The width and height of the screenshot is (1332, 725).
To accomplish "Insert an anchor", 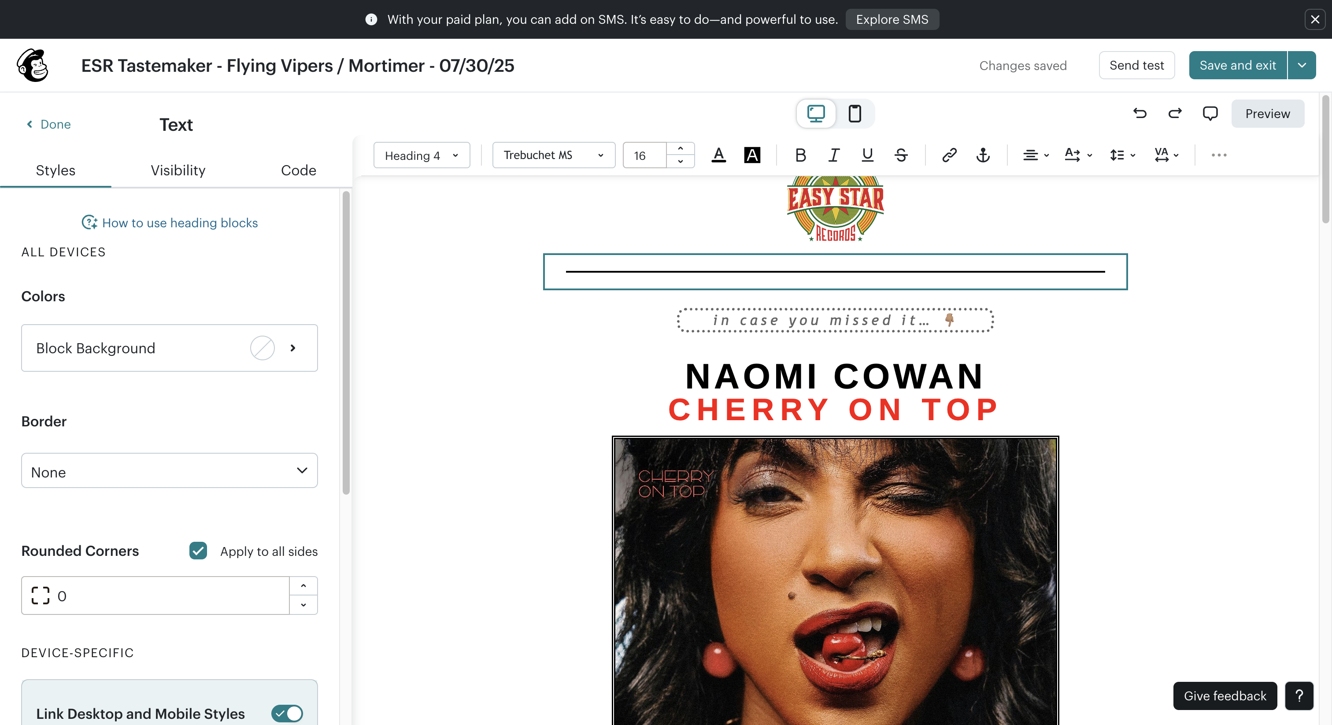I will tap(983, 155).
